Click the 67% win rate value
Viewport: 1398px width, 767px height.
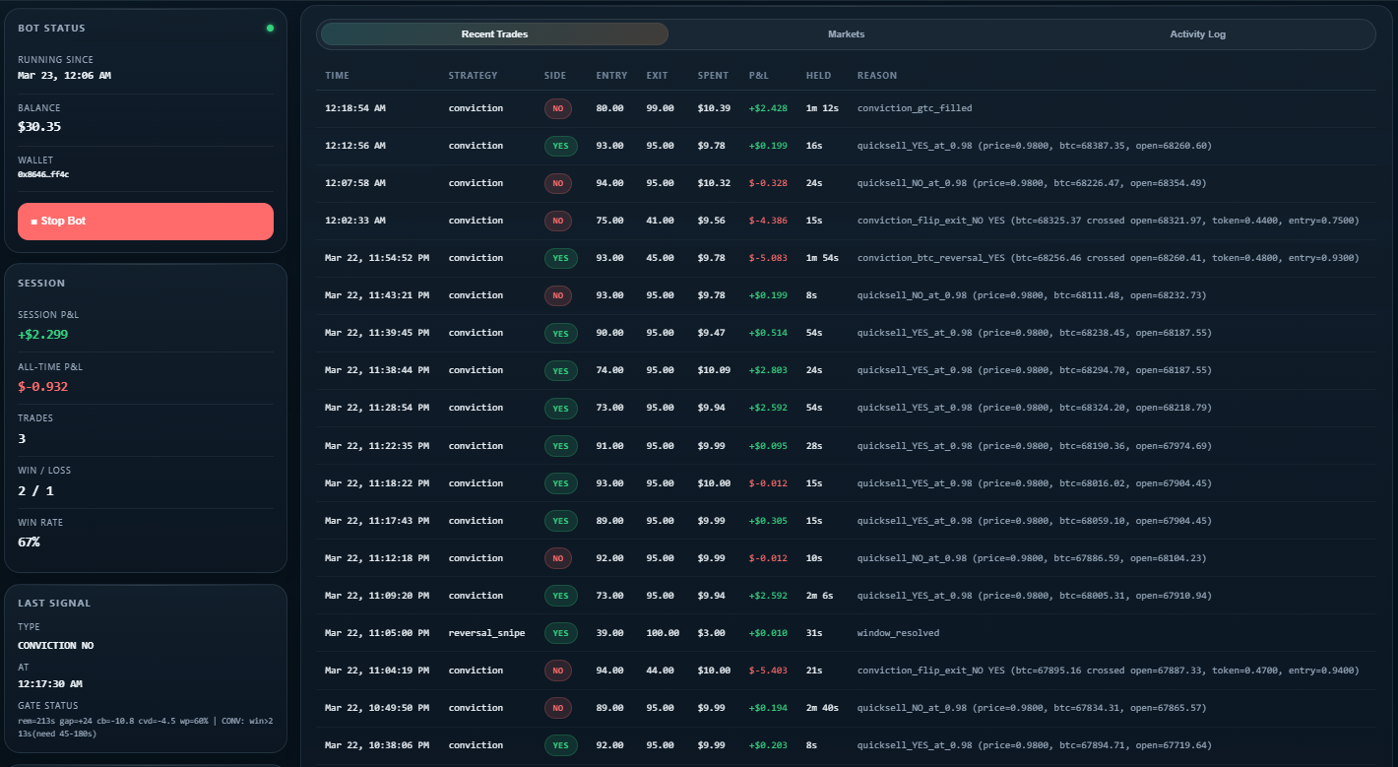click(29, 542)
